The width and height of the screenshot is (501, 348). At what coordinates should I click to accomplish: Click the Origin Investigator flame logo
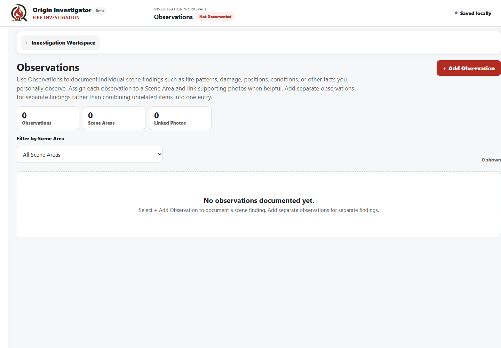[19, 13]
